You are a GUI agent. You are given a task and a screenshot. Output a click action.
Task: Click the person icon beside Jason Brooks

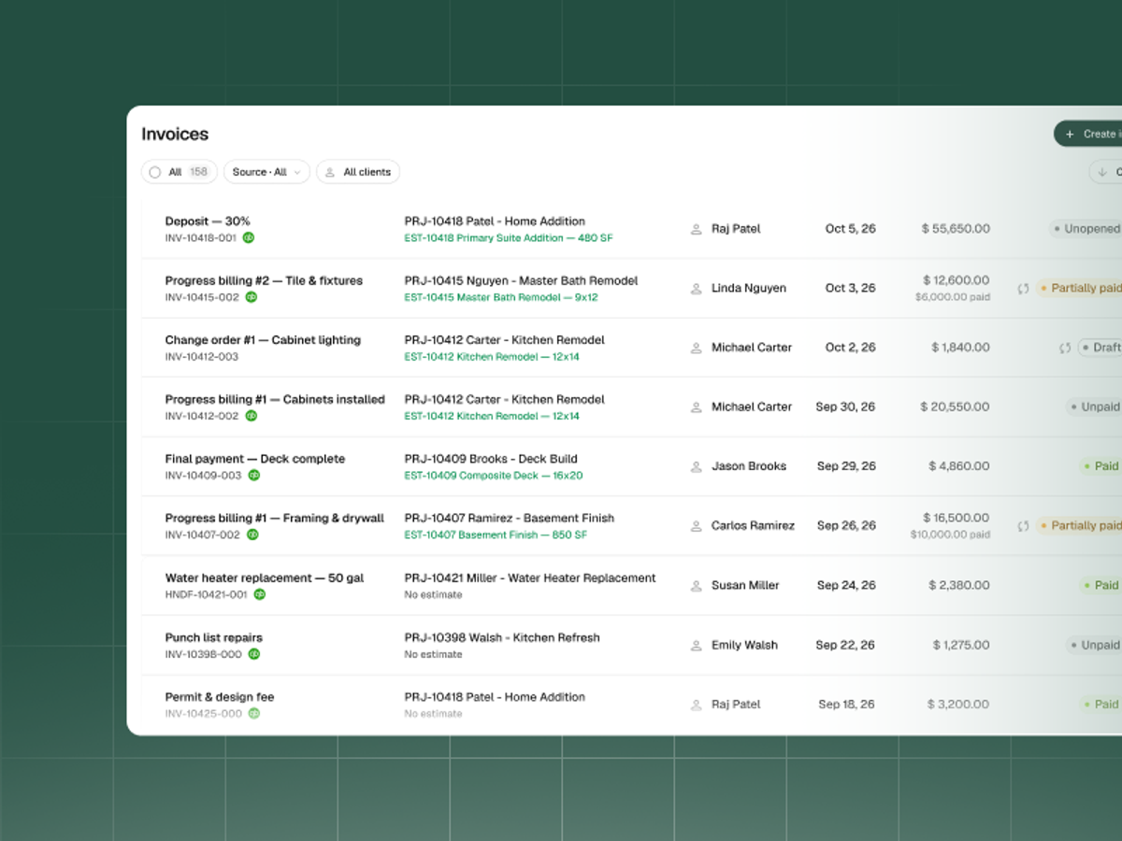tap(696, 466)
